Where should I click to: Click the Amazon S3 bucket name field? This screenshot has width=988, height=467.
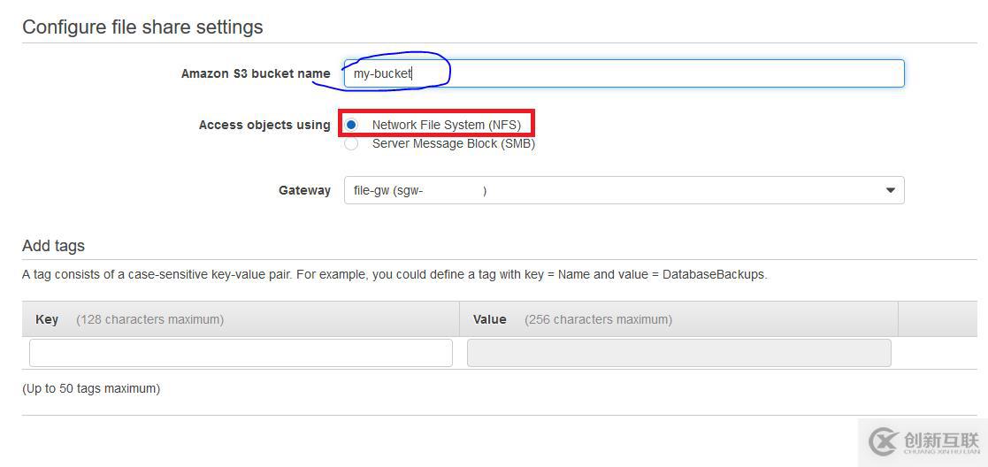point(624,73)
